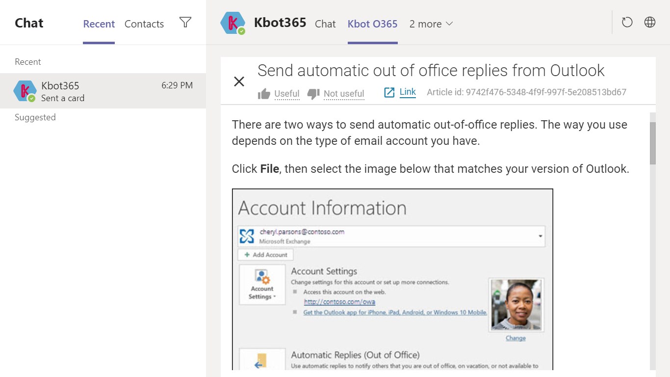This screenshot has width=670, height=377.
Task: Click the thumbs up Useful icon
Action: coord(264,93)
